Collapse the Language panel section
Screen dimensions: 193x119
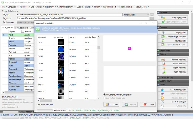tap(158, 12)
